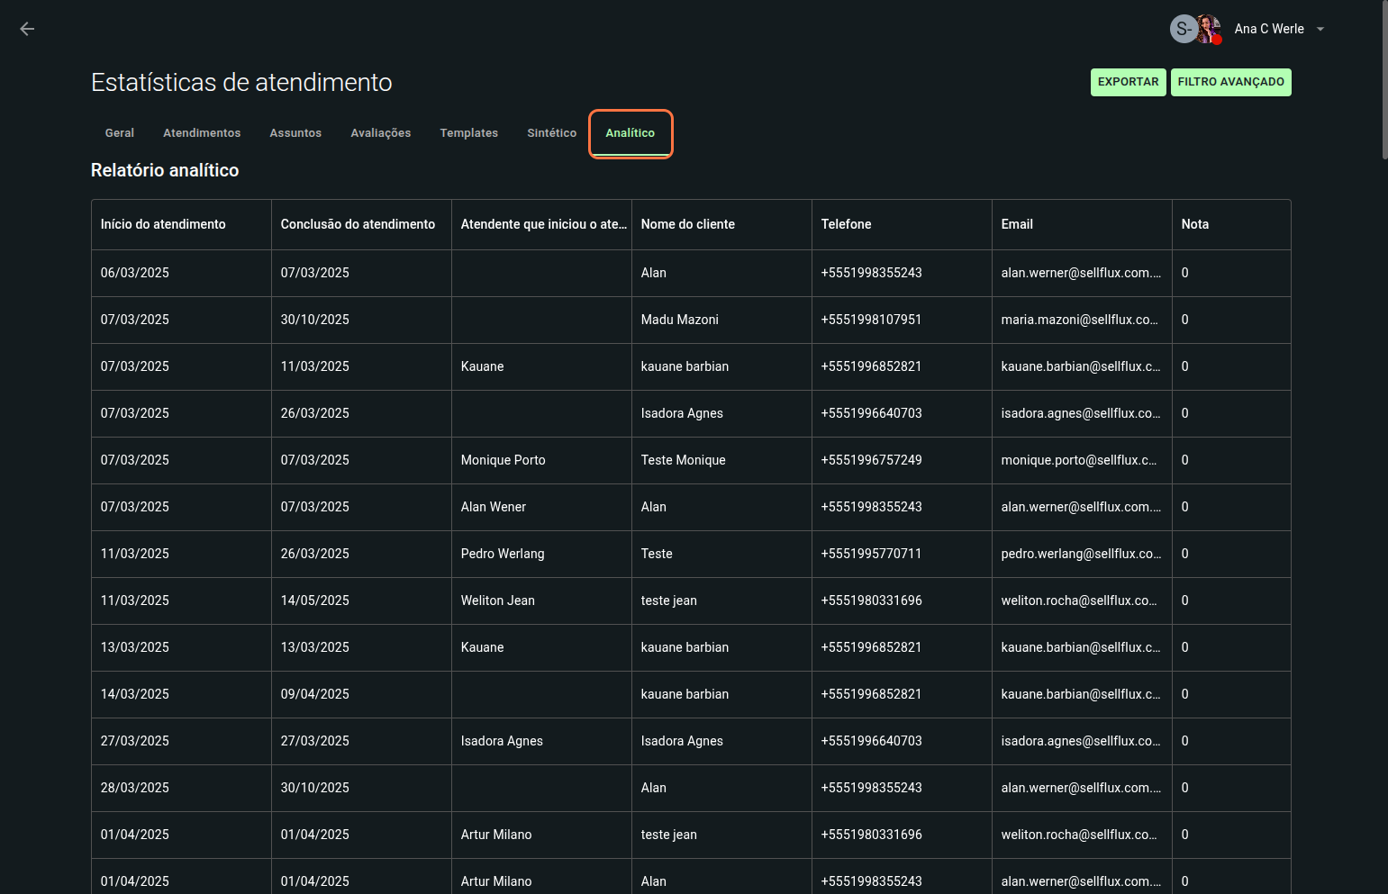Expand the Ana C Werle user dropdown
1388x894 pixels.
1320,29
